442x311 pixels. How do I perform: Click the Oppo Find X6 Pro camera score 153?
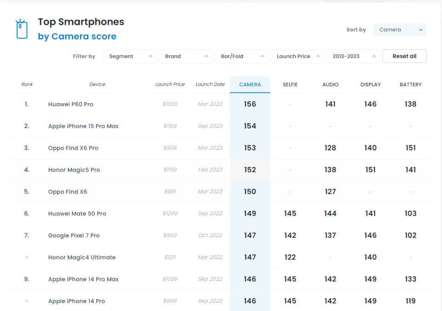tap(250, 148)
